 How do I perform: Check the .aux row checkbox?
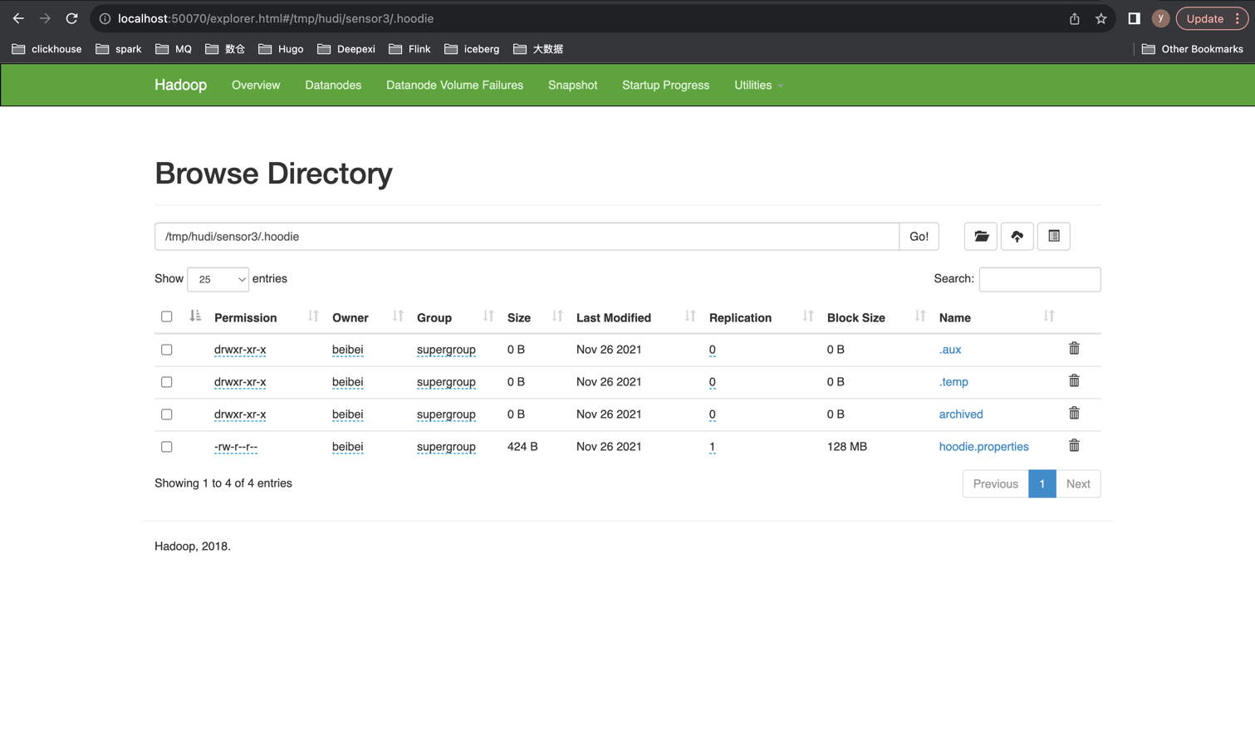167,350
